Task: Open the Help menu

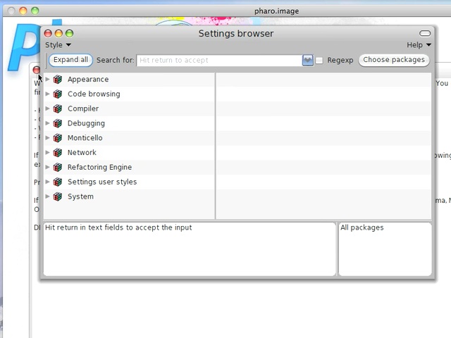Action: [x=419, y=45]
